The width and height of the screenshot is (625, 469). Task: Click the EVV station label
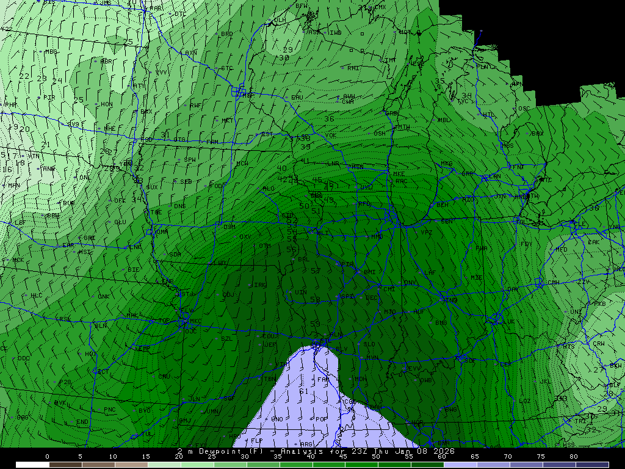pos(414,368)
